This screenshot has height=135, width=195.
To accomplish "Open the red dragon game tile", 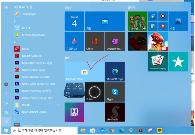I will tap(158, 41).
